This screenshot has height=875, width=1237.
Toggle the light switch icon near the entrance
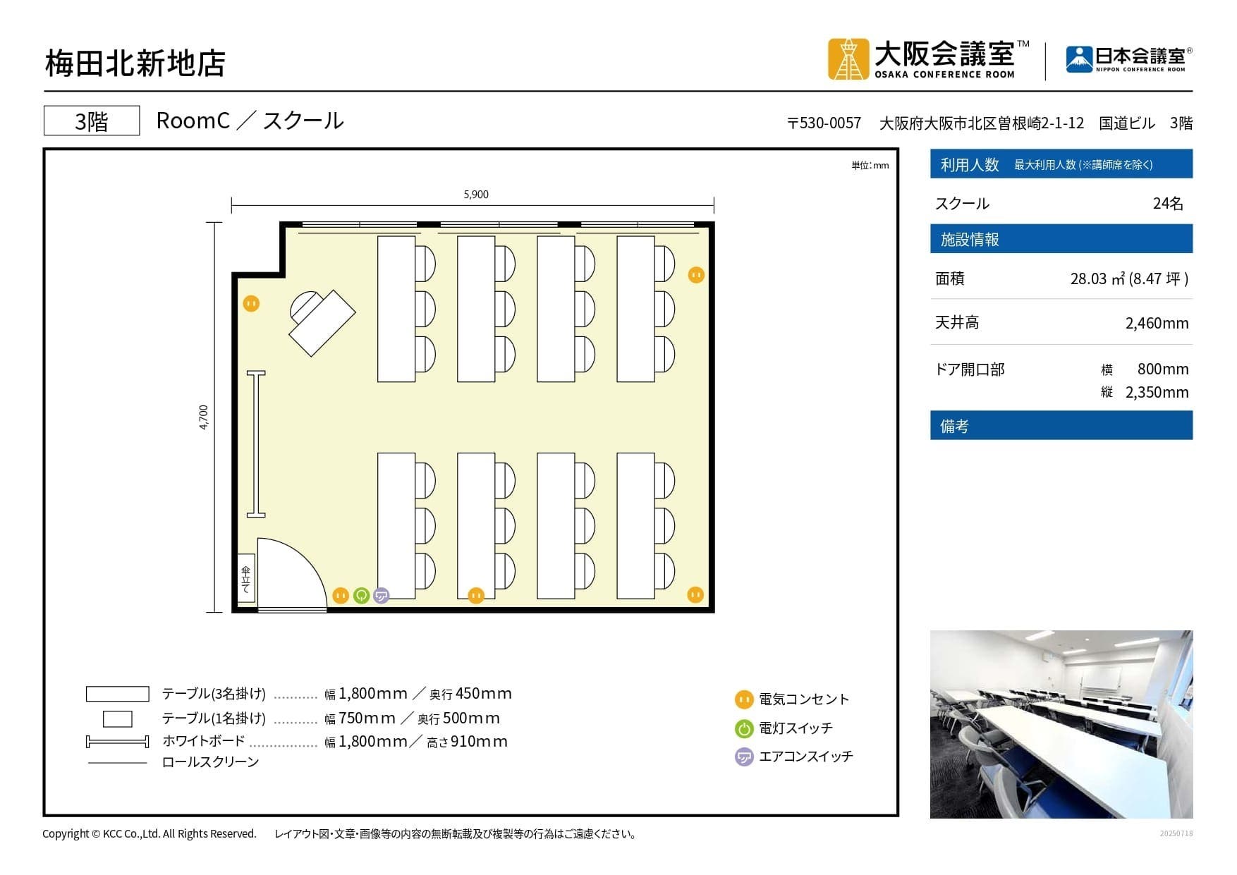pyautogui.click(x=360, y=596)
